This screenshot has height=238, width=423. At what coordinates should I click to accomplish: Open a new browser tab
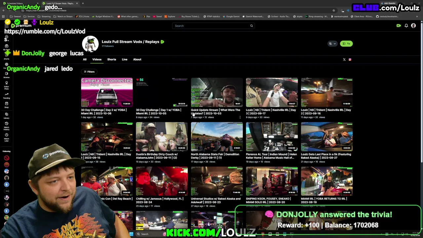[83, 3]
